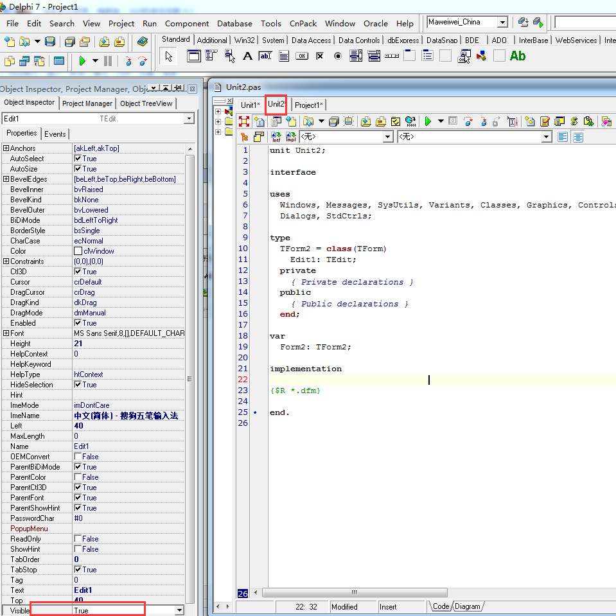Open the Maweiwei_China desktop layout dropdown

[x=502, y=22]
